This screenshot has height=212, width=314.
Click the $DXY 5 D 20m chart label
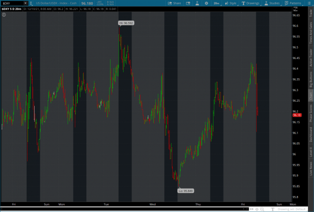12,9
